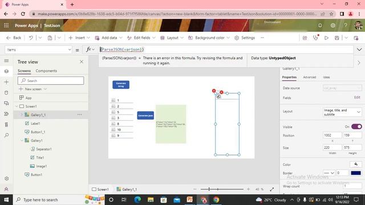Viewport: 365px width, 205px height.
Task: Open the settings gear in header
Action: tap(333, 25)
